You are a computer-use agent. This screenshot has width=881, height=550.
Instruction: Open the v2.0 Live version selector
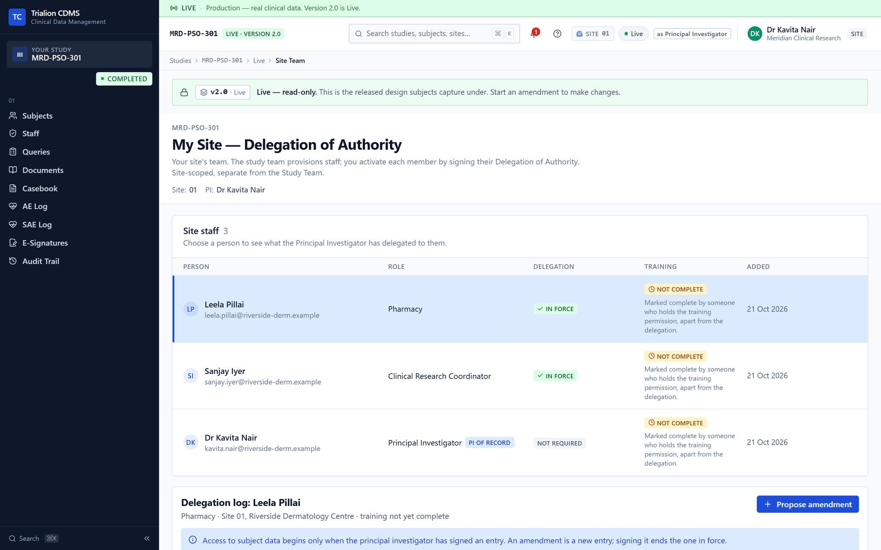pos(223,92)
